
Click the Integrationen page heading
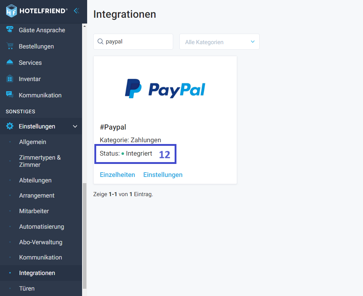124,14
